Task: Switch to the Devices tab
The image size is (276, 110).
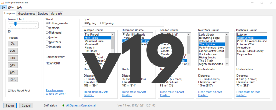Action: (43, 13)
